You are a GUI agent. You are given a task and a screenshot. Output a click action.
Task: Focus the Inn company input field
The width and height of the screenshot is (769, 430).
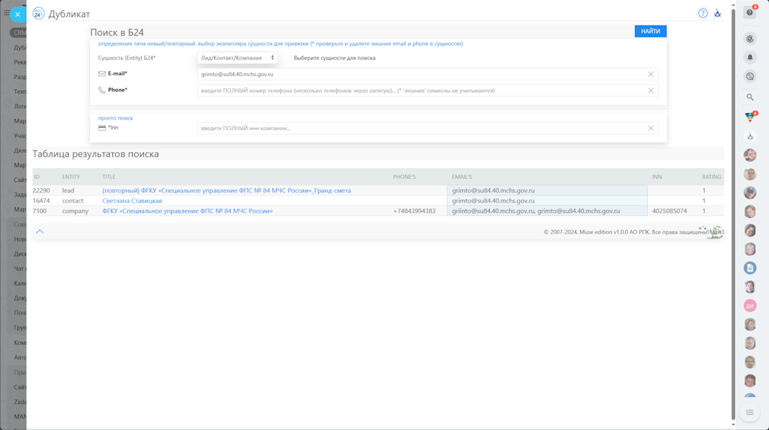click(x=418, y=128)
